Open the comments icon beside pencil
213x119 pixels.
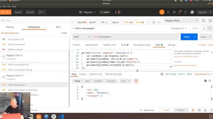210,28
